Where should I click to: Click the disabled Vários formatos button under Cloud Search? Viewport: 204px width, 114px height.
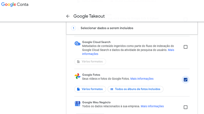tap(90, 61)
